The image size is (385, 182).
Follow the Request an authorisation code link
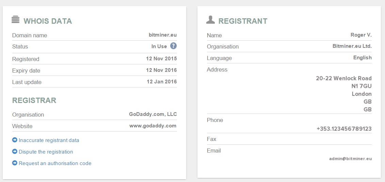(x=55, y=163)
